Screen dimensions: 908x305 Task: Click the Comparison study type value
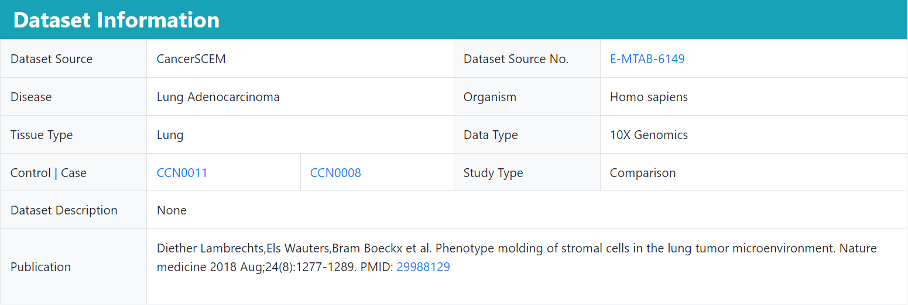point(643,173)
